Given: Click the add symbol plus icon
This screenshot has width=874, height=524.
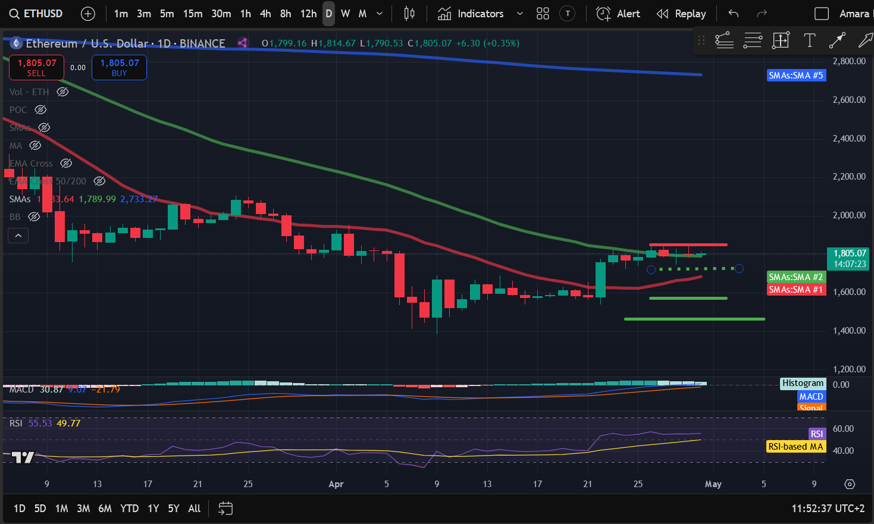Looking at the screenshot, I should click(x=88, y=14).
